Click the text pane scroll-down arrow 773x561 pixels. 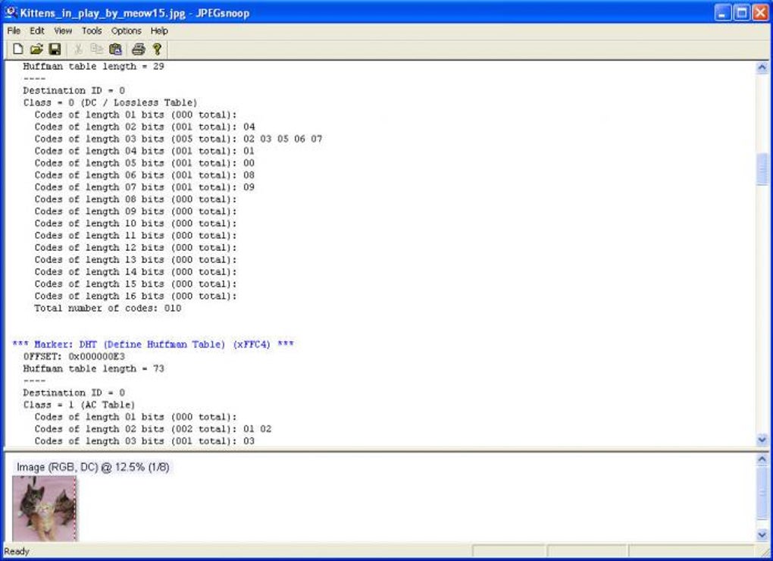[762, 439]
